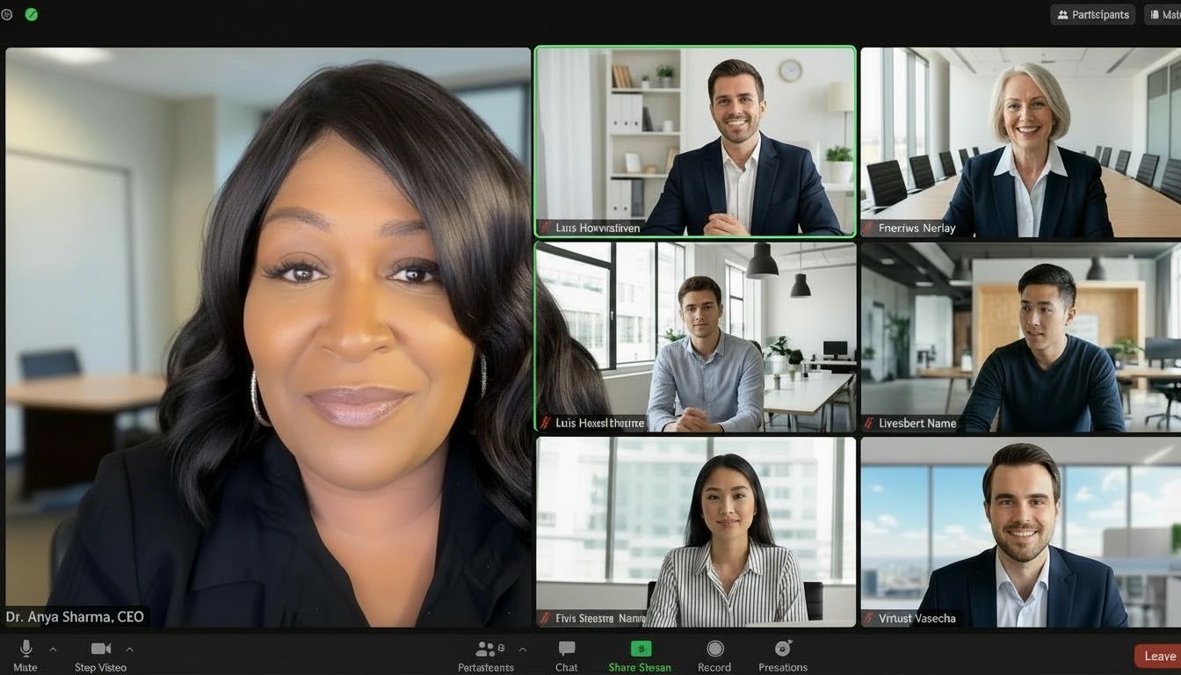Open the Chat panel
This screenshot has height=675, width=1181.
point(567,650)
